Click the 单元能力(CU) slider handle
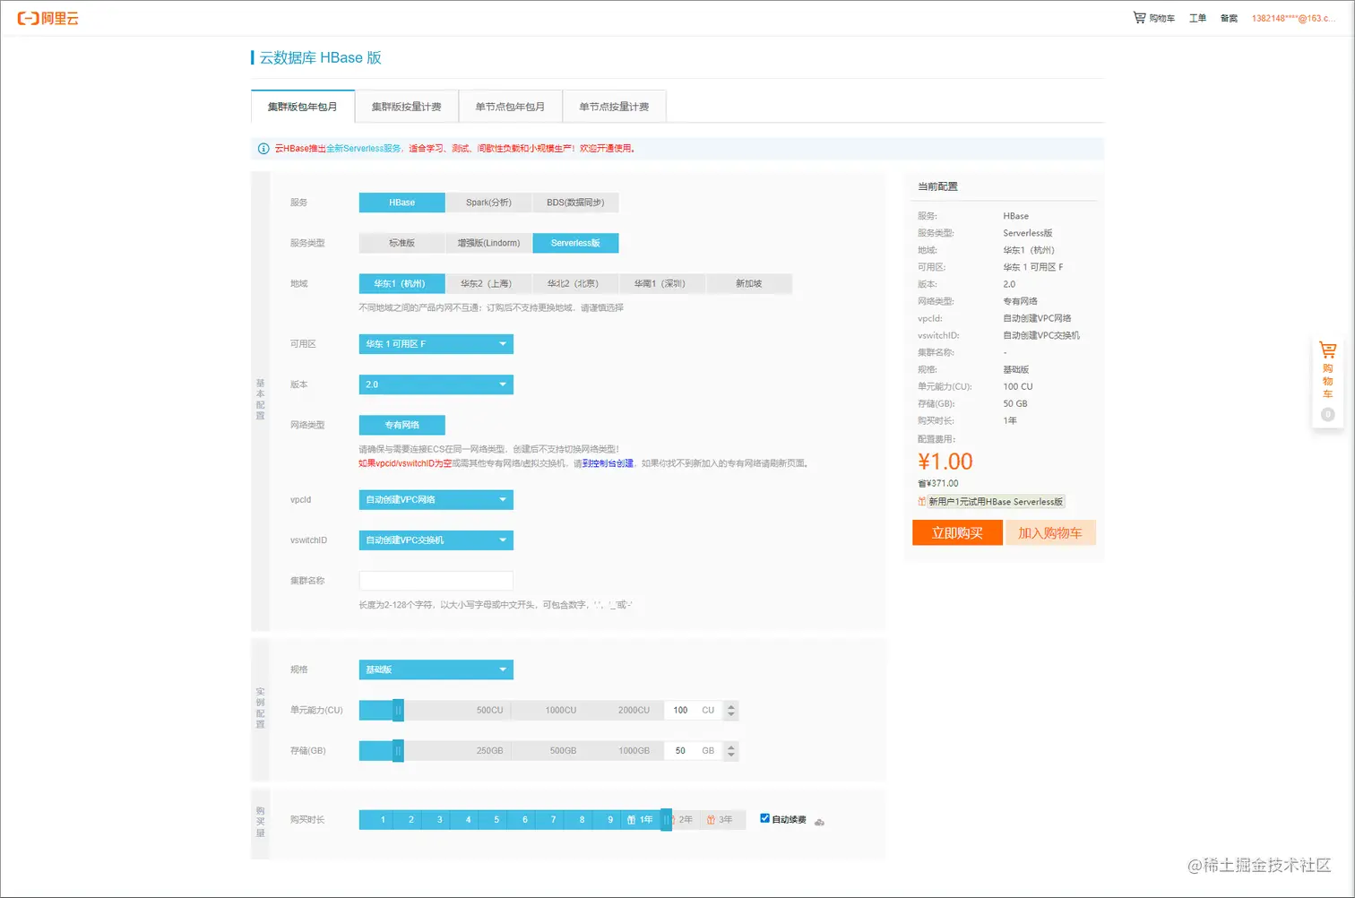Viewport: 1355px width, 898px height. tap(398, 711)
